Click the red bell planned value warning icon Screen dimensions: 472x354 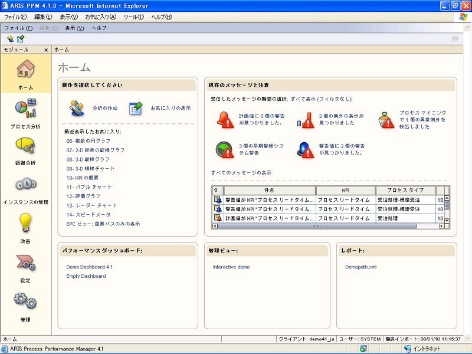pyautogui.click(x=225, y=120)
